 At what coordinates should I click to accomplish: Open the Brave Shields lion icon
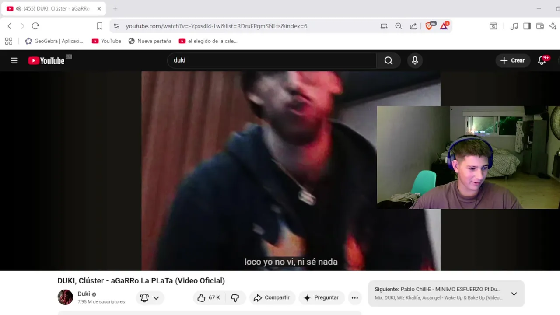pyautogui.click(x=430, y=26)
